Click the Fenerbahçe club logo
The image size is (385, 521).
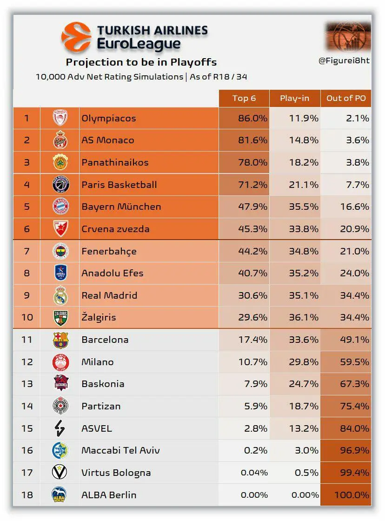[x=60, y=251]
